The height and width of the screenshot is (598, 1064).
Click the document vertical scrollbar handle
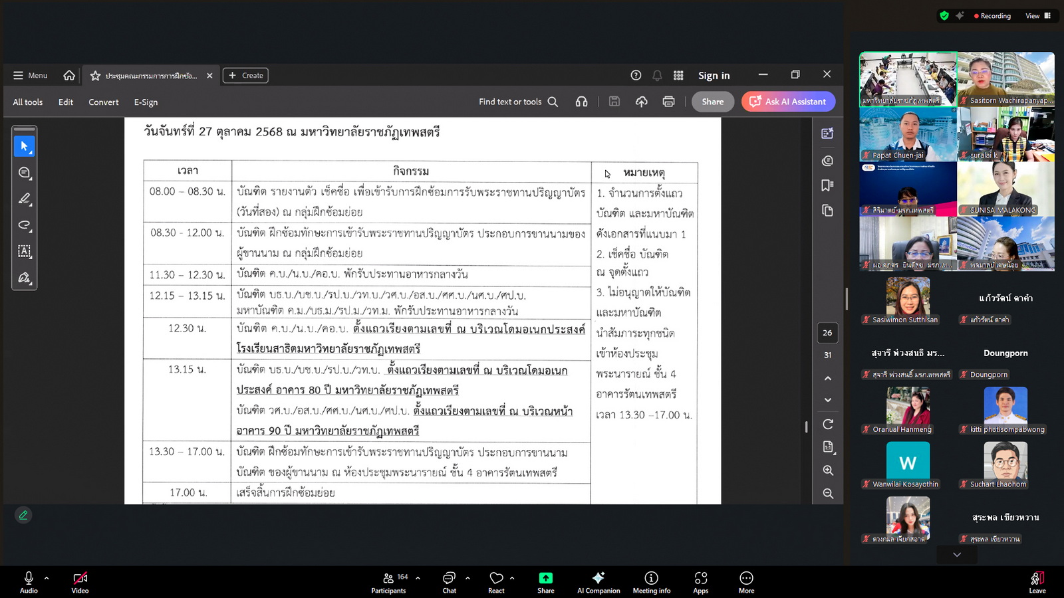(x=806, y=427)
